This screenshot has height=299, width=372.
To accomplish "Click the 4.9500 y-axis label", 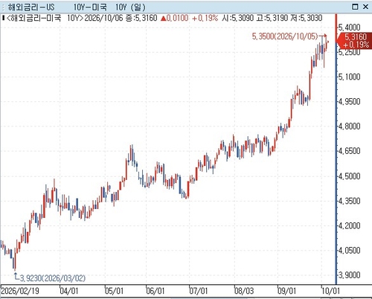I will 349,101.
